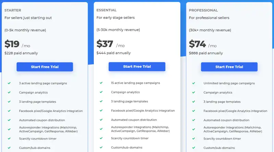Click Essential plan Scarcity countdown timer checkmark
Image resolution: width=274 pixels, height=152 pixels.
pyautogui.click(x=101, y=138)
